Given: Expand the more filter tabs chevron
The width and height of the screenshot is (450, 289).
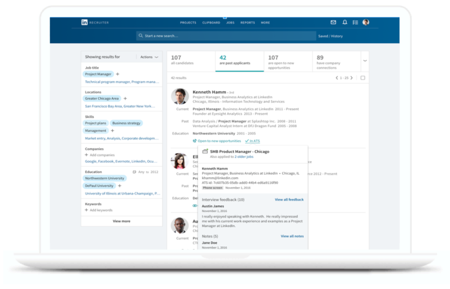Looking at the screenshot, I should pos(365,61).
